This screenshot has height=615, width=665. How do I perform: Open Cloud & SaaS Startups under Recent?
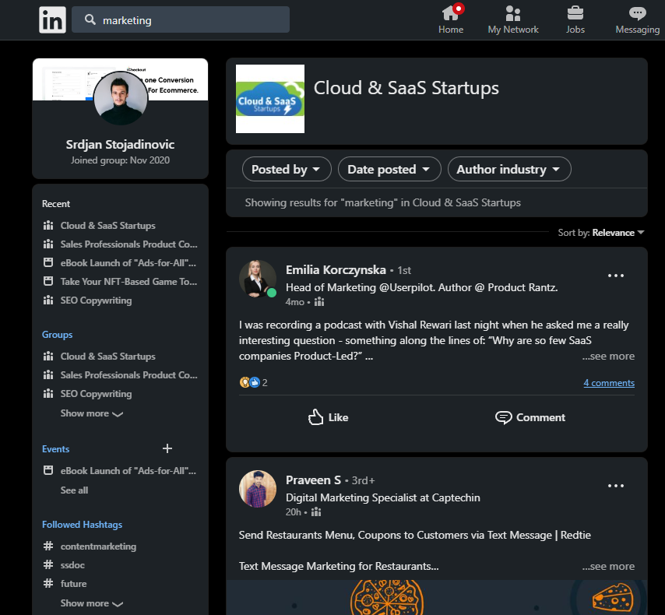tap(107, 226)
